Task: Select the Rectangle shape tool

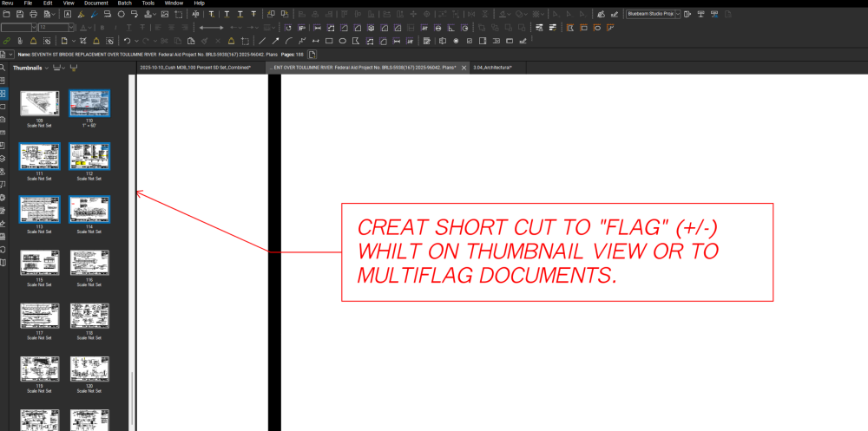Action: coord(329,41)
